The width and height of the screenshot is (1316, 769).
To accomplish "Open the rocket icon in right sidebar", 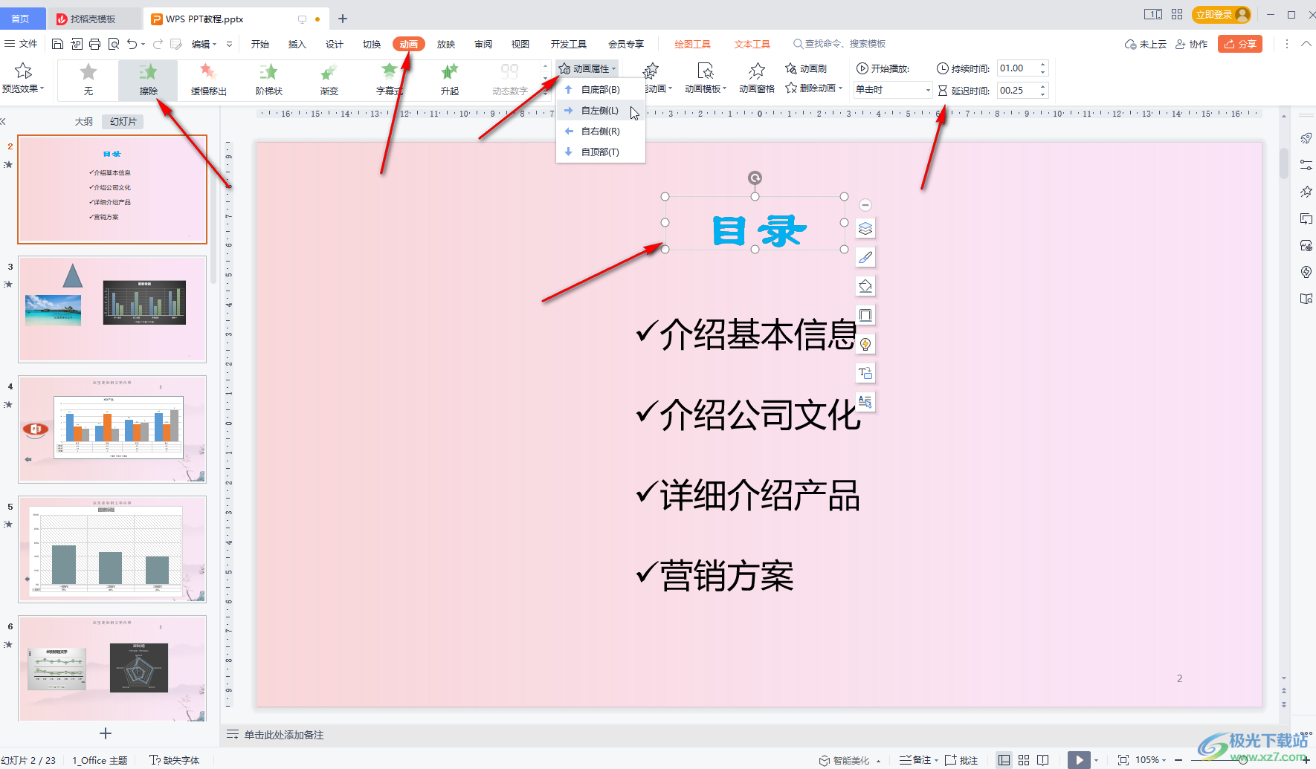I will click(1306, 138).
